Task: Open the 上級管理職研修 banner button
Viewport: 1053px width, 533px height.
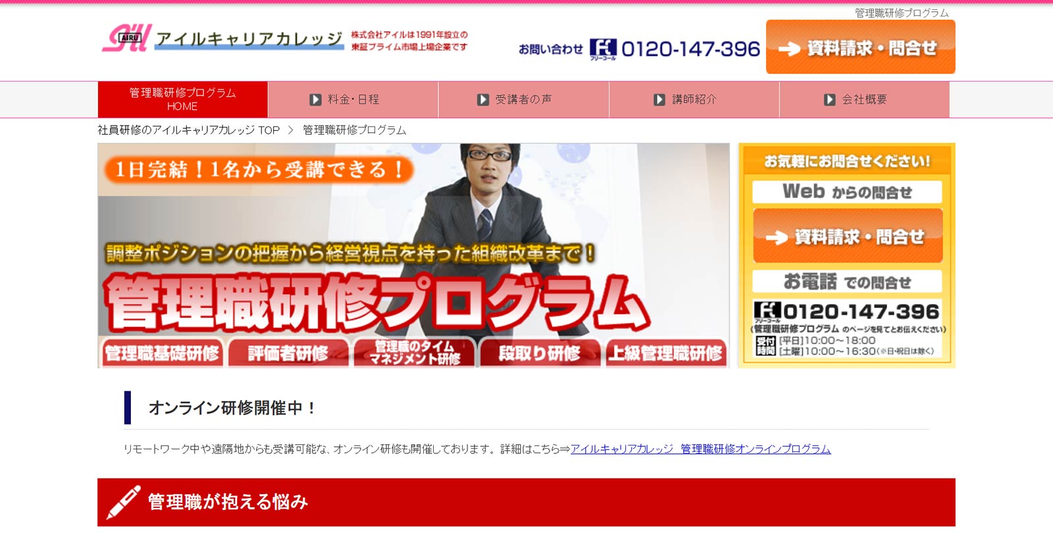Action: (665, 353)
